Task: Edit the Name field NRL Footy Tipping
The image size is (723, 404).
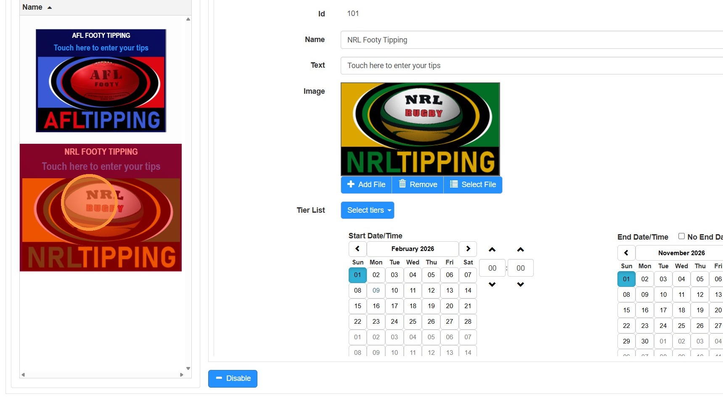Action: click(x=532, y=40)
